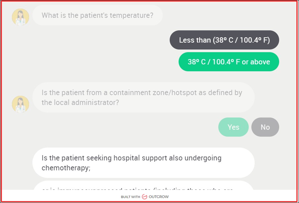
Task: Click the doctor avatar beside the containment zone question
Action: 21,104
